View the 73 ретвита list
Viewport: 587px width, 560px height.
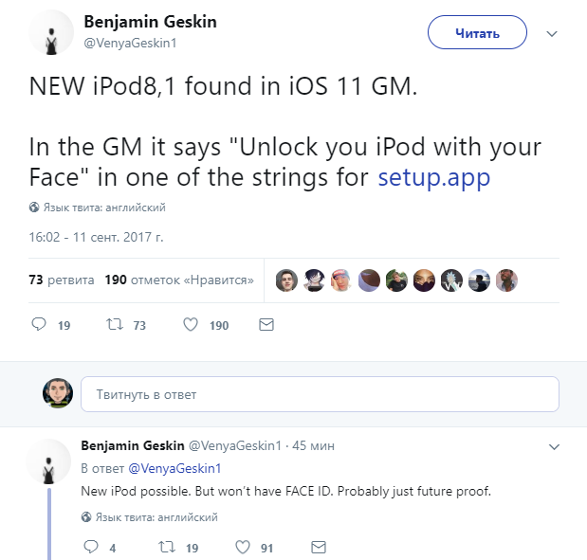pyautogui.click(x=62, y=280)
